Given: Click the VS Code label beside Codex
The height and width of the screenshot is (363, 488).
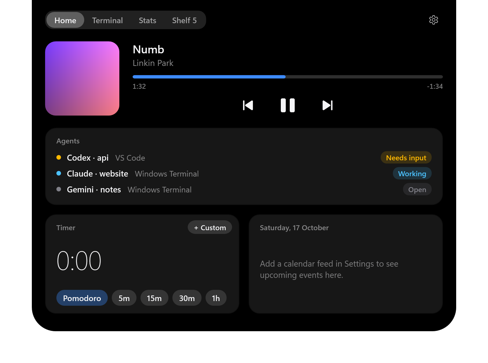Looking at the screenshot, I should pos(130,158).
